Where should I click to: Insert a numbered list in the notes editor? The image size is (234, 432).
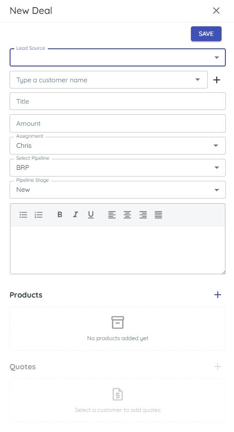click(39, 215)
